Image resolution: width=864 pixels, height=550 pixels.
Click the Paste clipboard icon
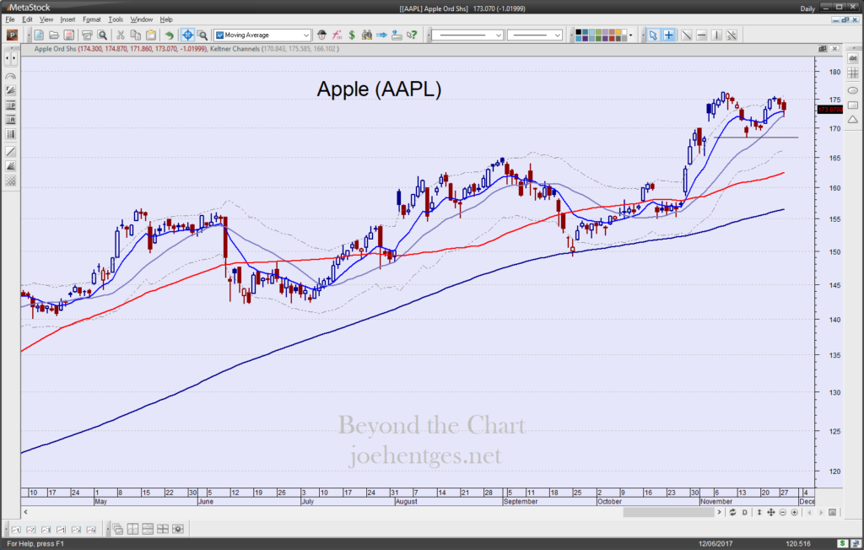point(150,35)
